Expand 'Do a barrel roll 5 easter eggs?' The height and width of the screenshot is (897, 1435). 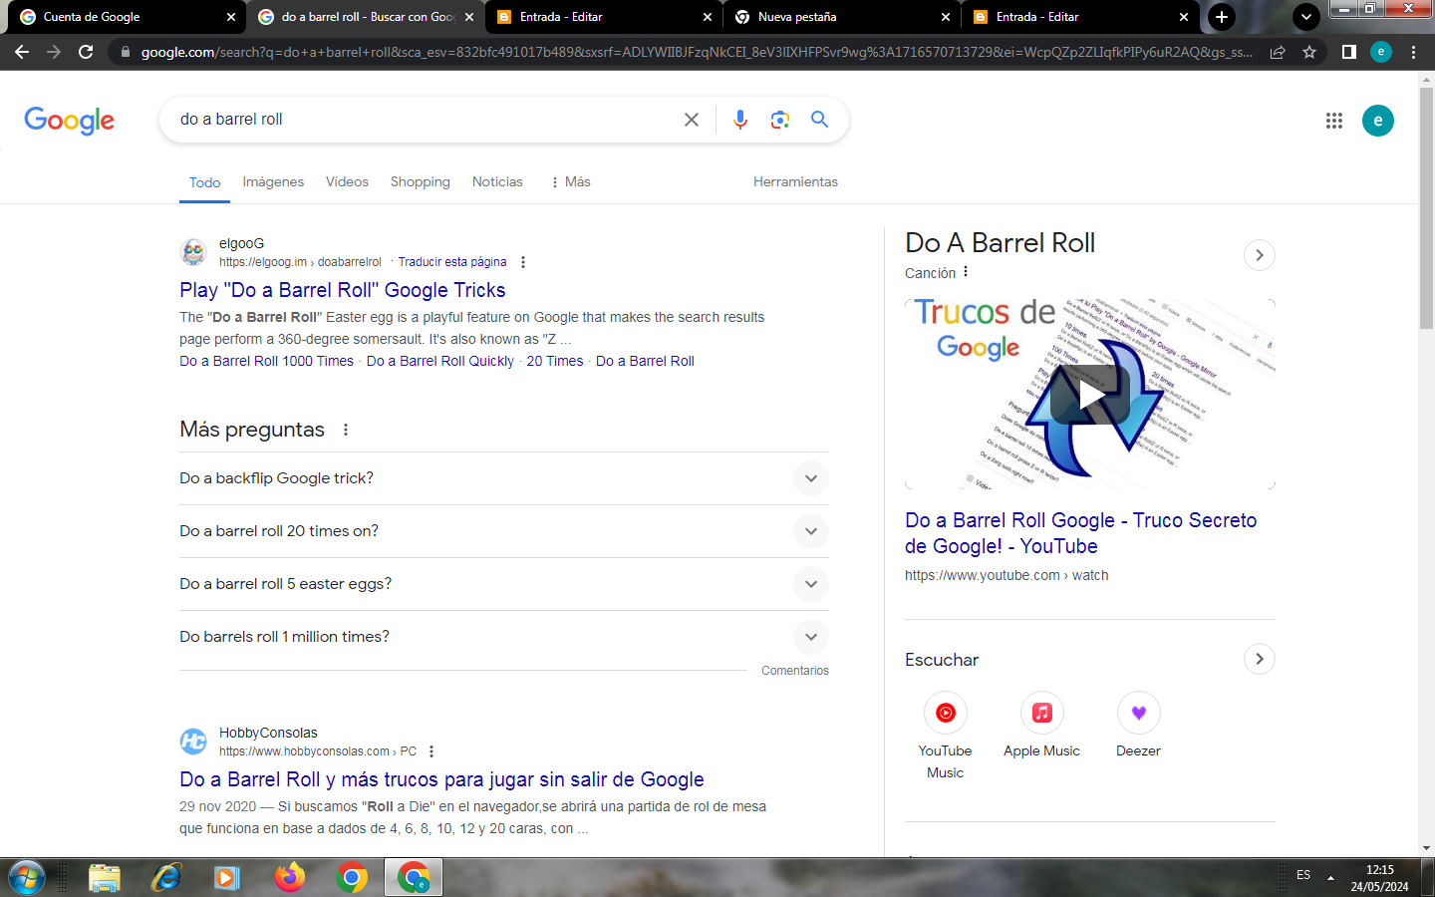(x=504, y=584)
